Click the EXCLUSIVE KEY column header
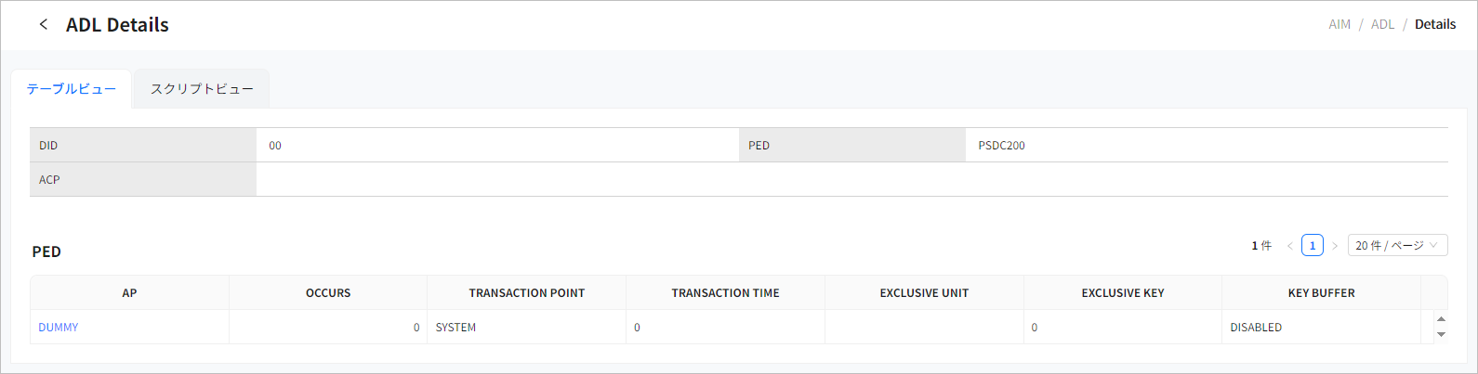 [x=1122, y=293]
